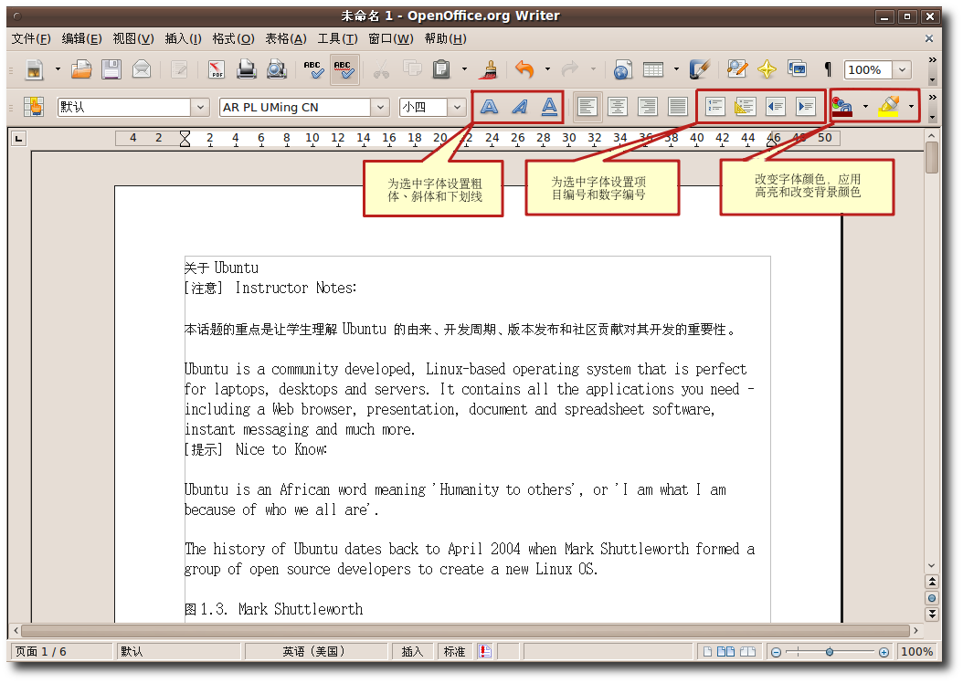The image size is (963, 683).
Task: Open the Font Color dropdown arrow
Action: point(865,107)
